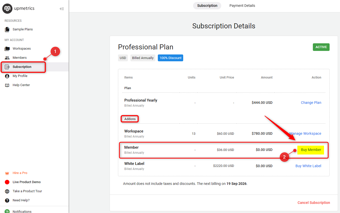Open the Live Product Demo
The image size is (340, 213).
pos(27,182)
